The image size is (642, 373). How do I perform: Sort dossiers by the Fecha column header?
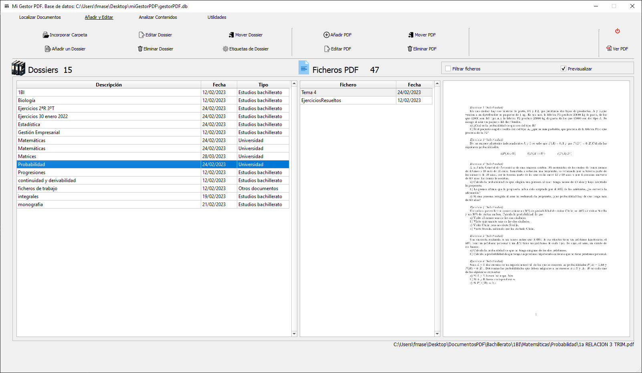(x=219, y=84)
